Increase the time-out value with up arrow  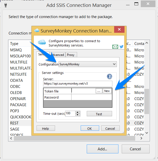78,112
